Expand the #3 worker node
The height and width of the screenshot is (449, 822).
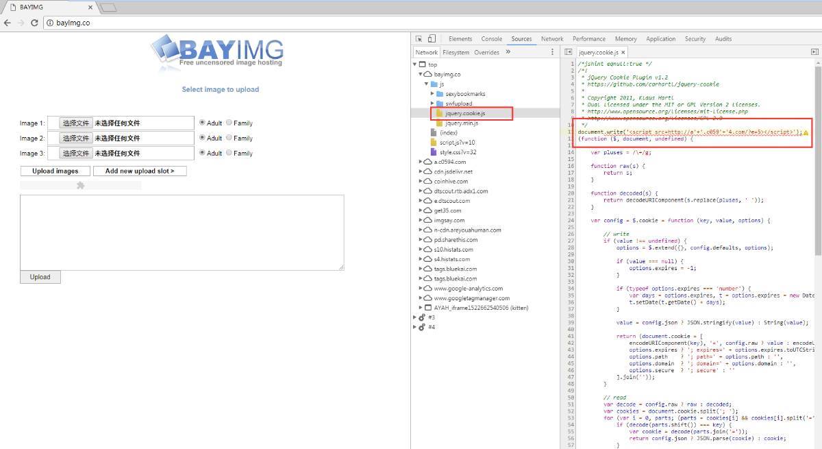(415, 317)
